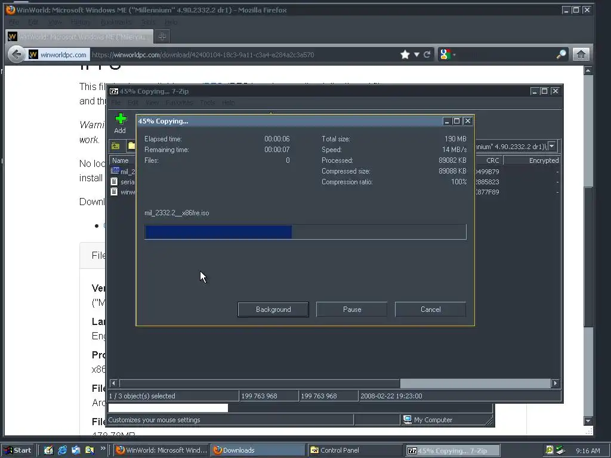
Task: Expand the quick launch overflow chevron
Action: click(103, 448)
